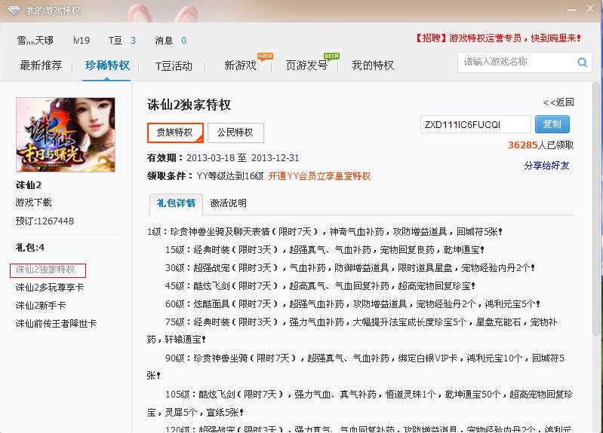Click the 复制 button to copy code
This screenshot has height=433, width=603.
click(552, 124)
